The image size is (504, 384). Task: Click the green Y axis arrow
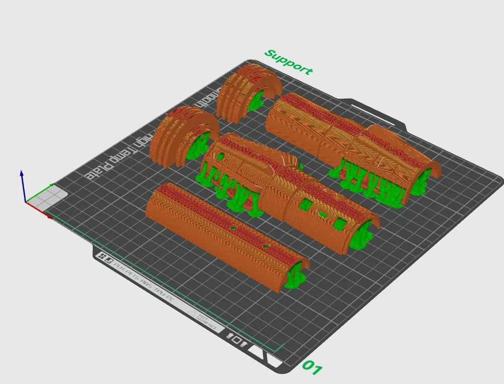(x=40, y=193)
